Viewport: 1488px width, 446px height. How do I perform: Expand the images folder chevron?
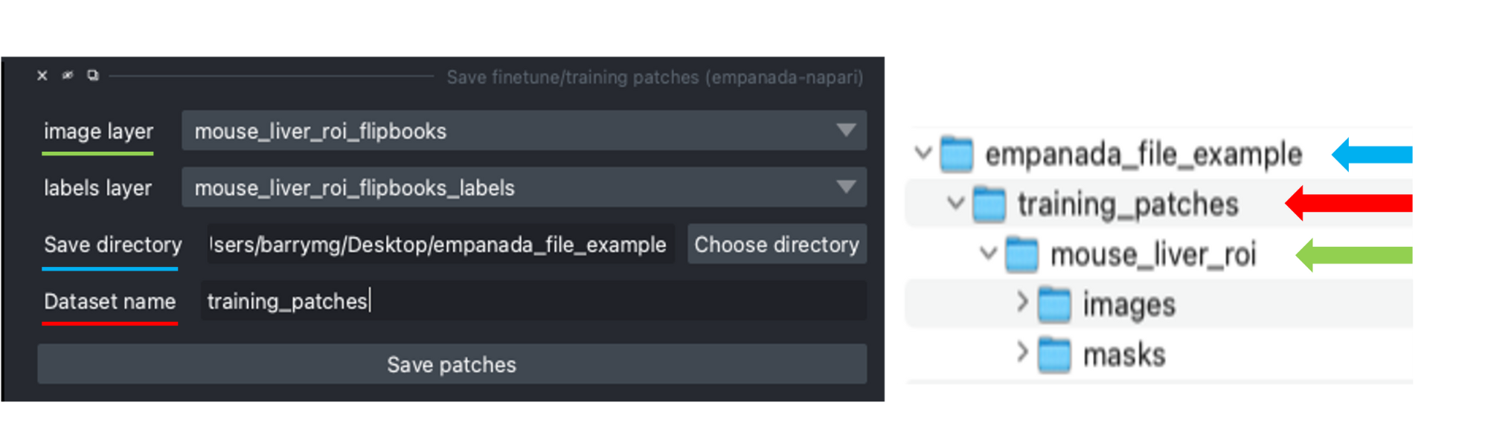click(1022, 302)
